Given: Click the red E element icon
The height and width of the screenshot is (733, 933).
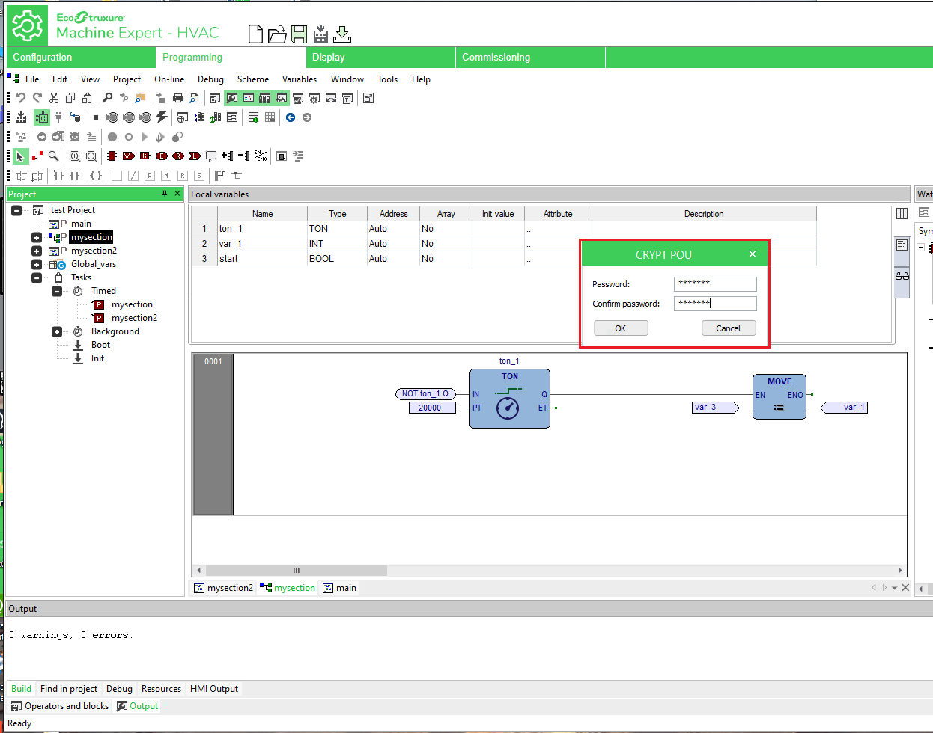Looking at the screenshot, I should (x=162, y=156).
